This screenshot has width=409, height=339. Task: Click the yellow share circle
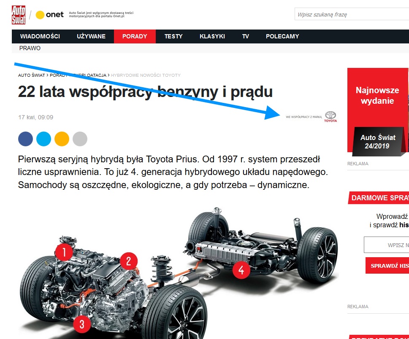click(x=62, y=139)
